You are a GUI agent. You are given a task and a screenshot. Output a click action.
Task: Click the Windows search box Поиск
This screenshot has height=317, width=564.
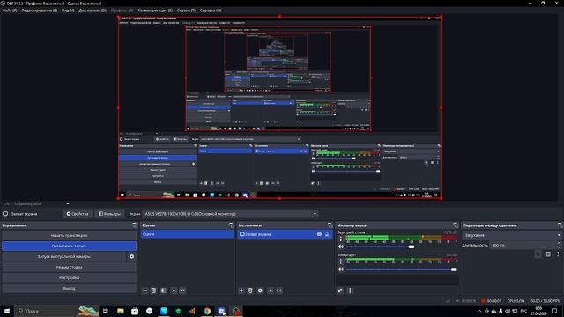[x=56, y=311]
